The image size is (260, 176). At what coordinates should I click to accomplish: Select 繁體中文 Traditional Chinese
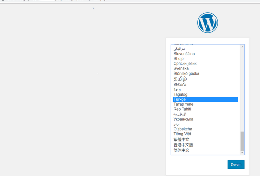point(205,139)
